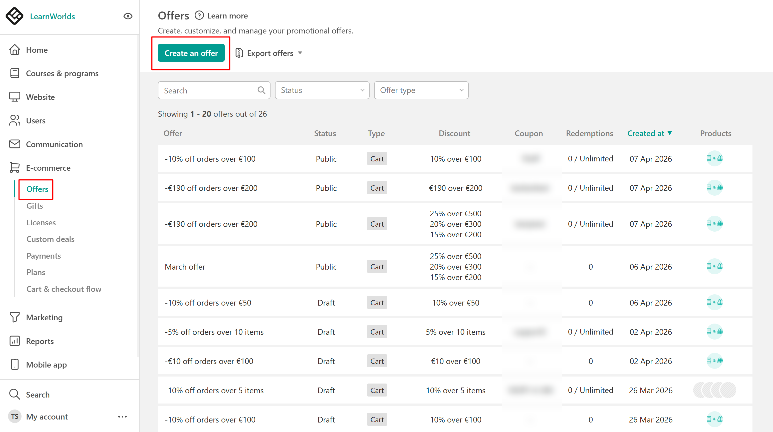Image resolution: width=773 pixels, height=432 pixels.
Task: Go to the Website section
Action: pos(40,97)
